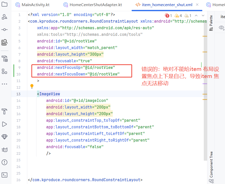225x184 pixels.
Task: Click the closing RoundConstraintLayout tag
Action: point(85,180)
